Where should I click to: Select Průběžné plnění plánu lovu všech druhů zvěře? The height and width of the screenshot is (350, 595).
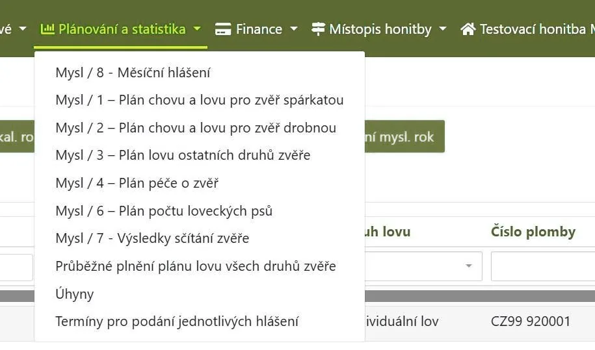pyautogui.click(x=196, y=266)
